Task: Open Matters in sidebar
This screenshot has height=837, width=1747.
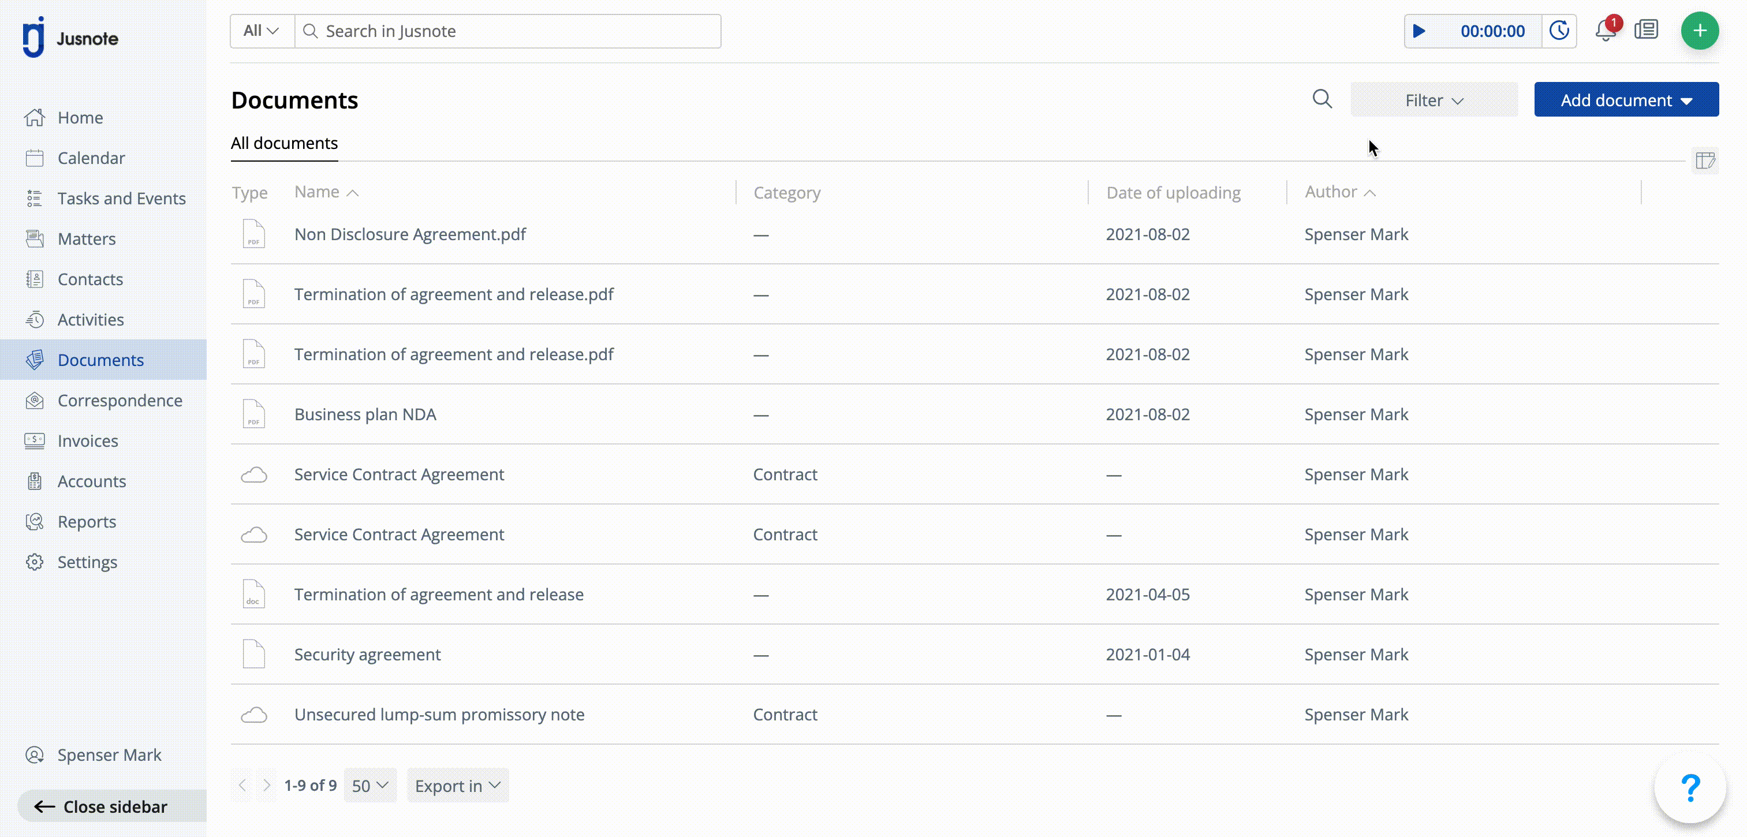Action: pos(86,239)
